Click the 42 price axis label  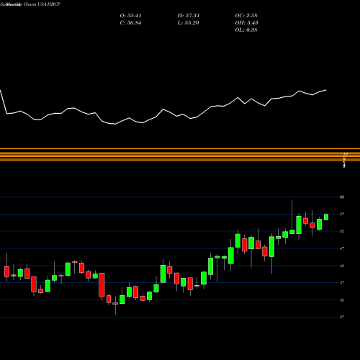[342, 266]
